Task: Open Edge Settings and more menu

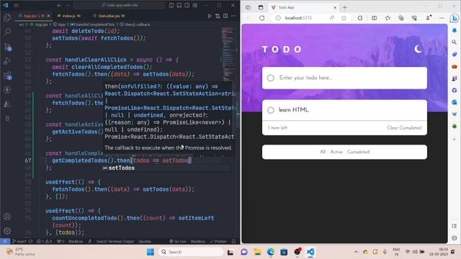Action: coord(442,18)
